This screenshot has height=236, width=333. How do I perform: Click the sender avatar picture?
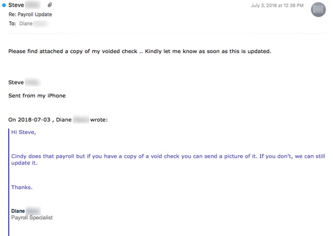click(x=318, y=9)
